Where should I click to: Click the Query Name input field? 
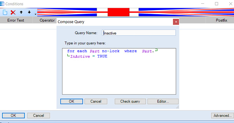click(139, 33)
